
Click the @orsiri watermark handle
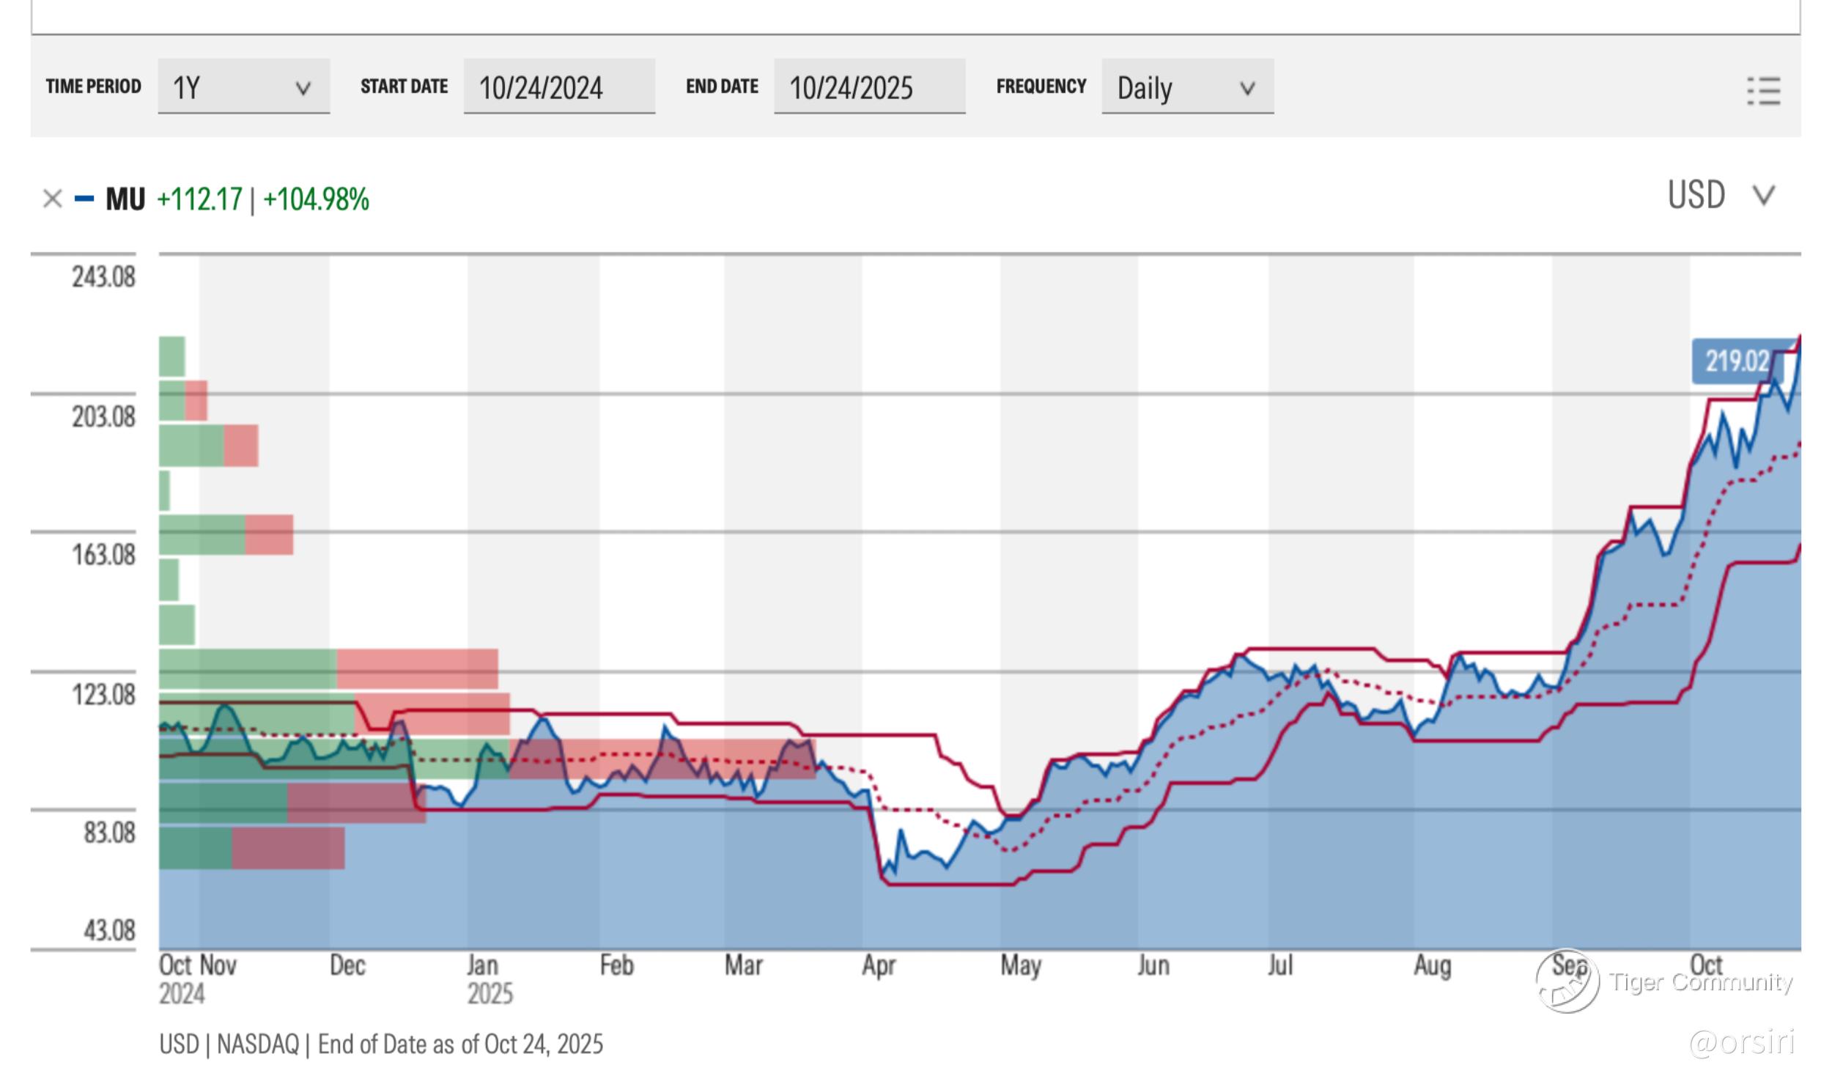(x=1741, y=1041)
